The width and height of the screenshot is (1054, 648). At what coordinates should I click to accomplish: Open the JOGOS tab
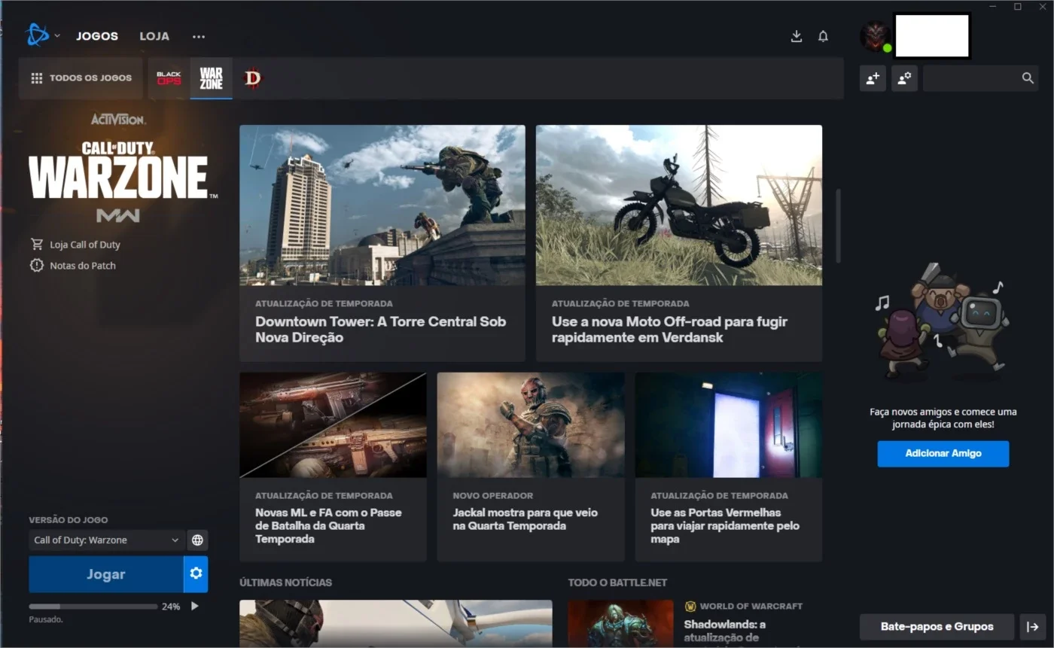(x=97, y=36)
